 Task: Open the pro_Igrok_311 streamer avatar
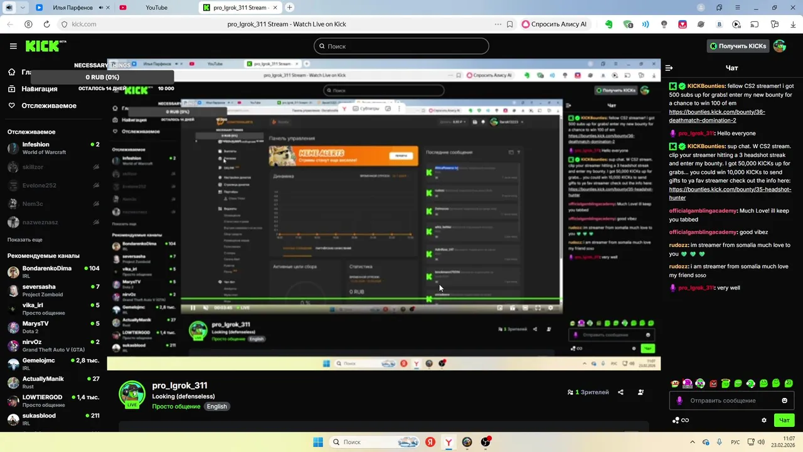click(132, 394)
